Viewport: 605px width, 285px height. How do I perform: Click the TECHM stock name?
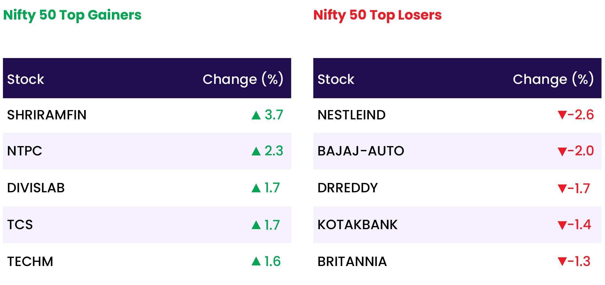pyautogui.click(x=30, y=262)
